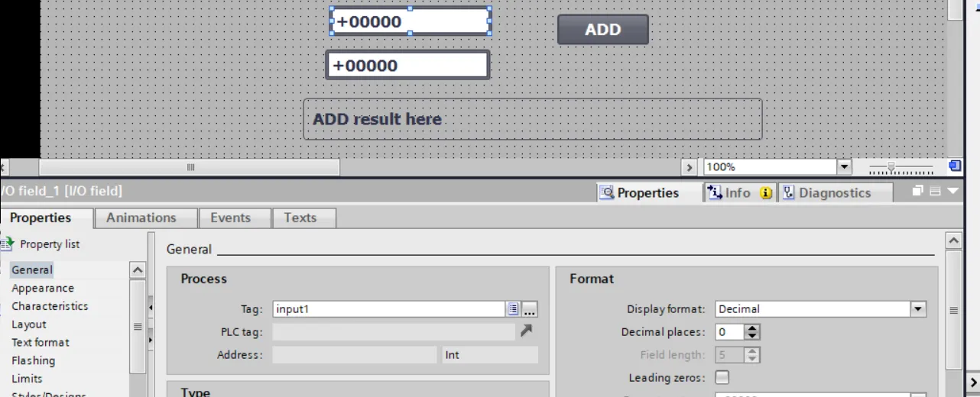Switch to the Animations tab
Screen dimensions: 980x397
[x=141, y=218]
